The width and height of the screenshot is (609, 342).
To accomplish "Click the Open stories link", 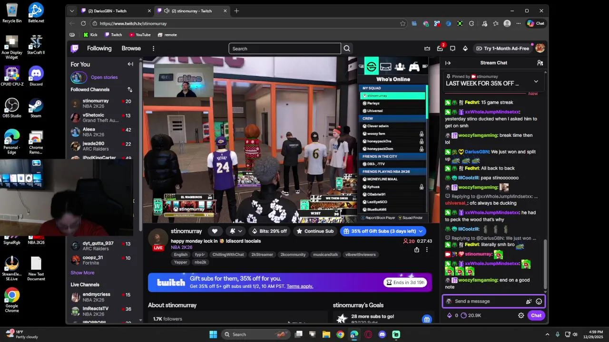I will [x=104, y=77].
